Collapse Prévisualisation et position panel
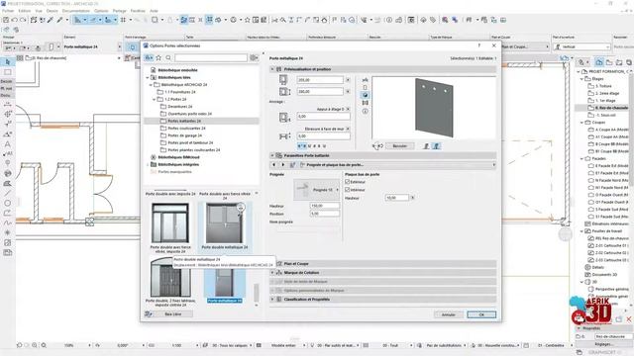 (x=272, y=69)
